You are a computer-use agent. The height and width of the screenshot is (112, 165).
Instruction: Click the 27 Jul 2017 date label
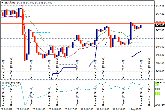tap(6, 109)
